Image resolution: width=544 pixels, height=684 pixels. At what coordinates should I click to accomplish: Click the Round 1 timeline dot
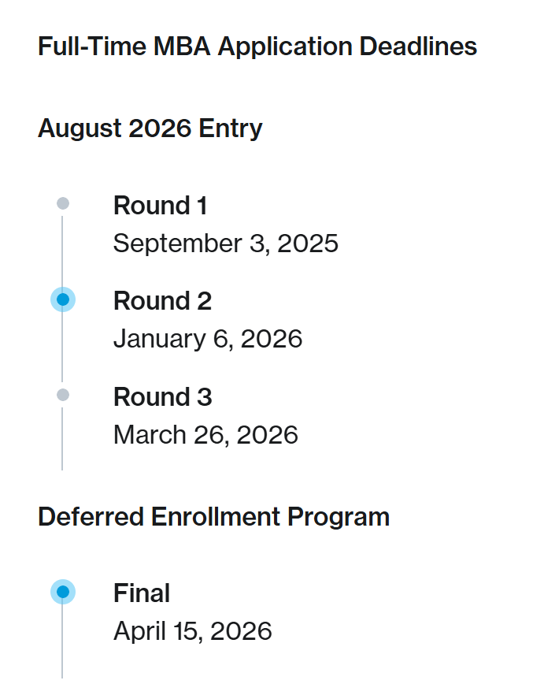(63, 203)
